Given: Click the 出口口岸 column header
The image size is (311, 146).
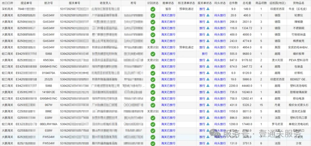Looking at the screenshot, I should click(7, 3).
